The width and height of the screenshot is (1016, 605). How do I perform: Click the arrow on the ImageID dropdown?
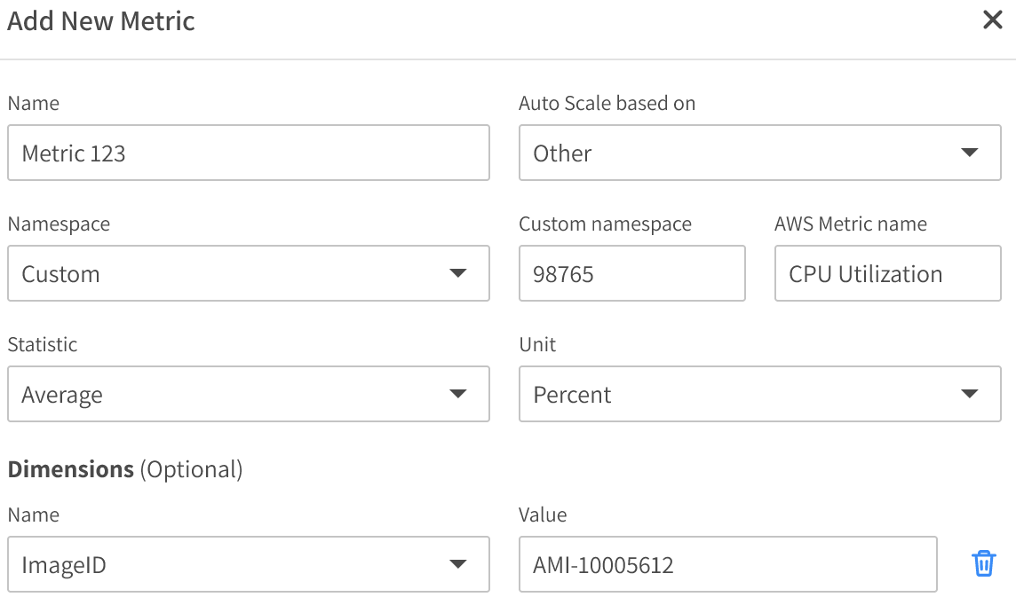(x=459, y=564)
